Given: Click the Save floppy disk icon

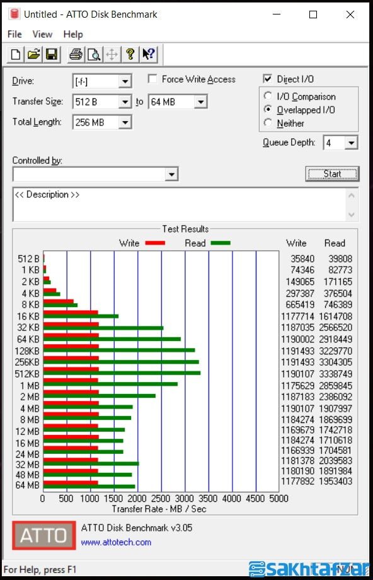Looking at the screenshot, I should [52, 54].
